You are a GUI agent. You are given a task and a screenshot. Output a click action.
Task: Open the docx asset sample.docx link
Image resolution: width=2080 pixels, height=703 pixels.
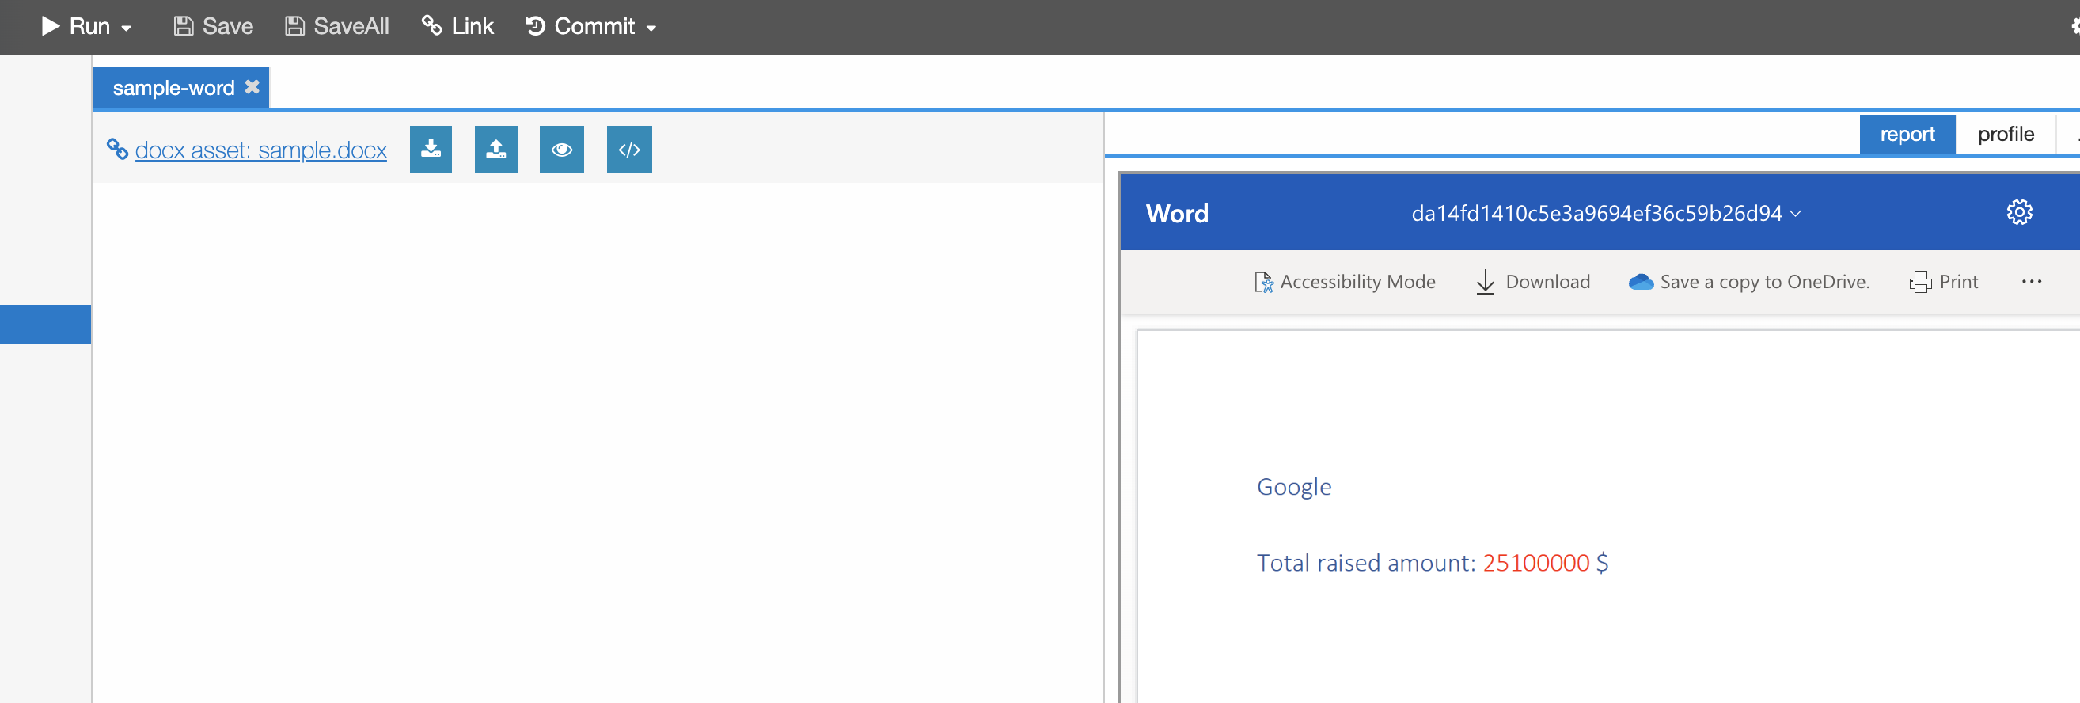tap(261, 150)
